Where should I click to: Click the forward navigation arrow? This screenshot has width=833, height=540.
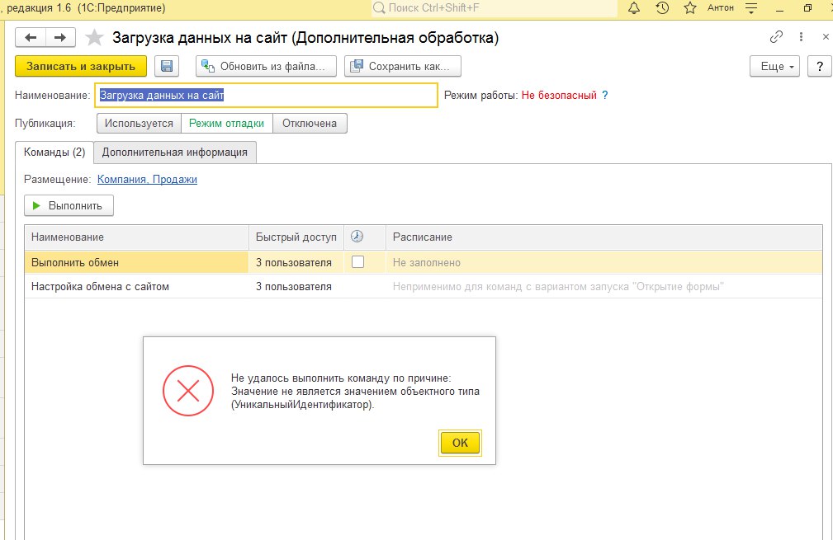coord(60,38)
